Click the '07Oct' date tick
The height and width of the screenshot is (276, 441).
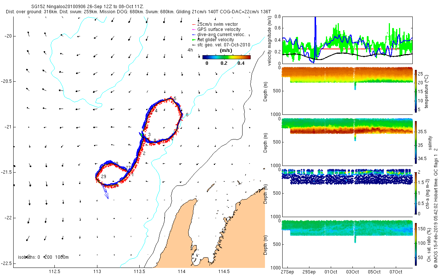pos(396,272)
